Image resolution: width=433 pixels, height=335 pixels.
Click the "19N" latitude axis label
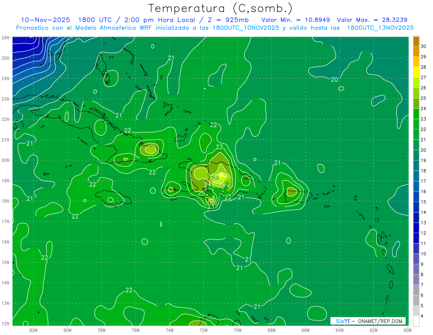click(x=5, y=180)
